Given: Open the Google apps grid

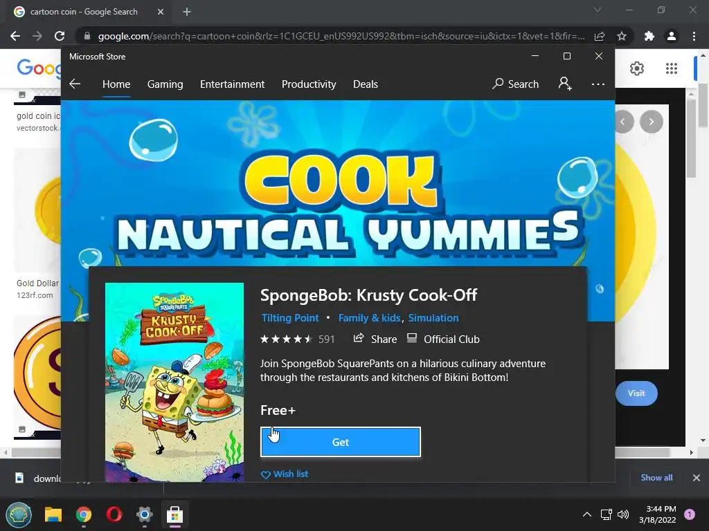Looking at the screenshot, I should [672, 68].
